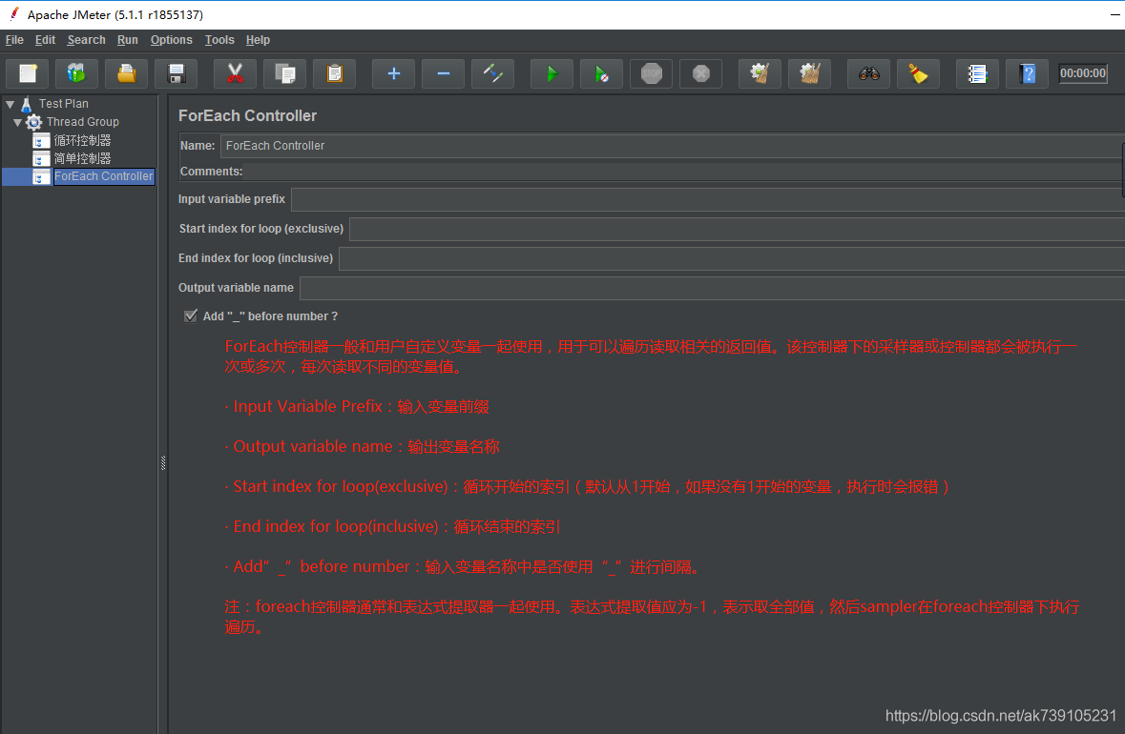Click the Toggle enable/disable icon
1125x734 pixels.
[493, 73]
